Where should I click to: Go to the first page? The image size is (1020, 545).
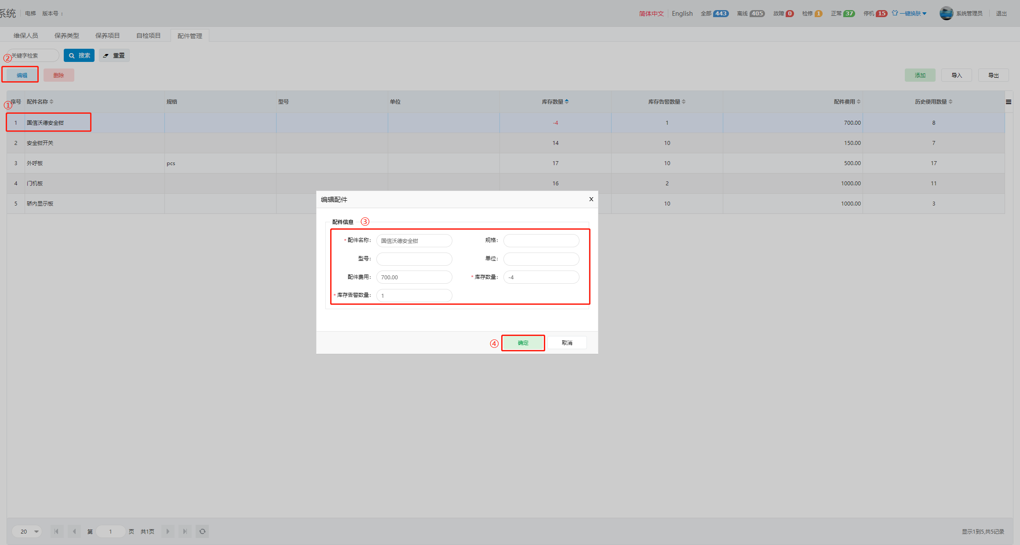[56, 531]
